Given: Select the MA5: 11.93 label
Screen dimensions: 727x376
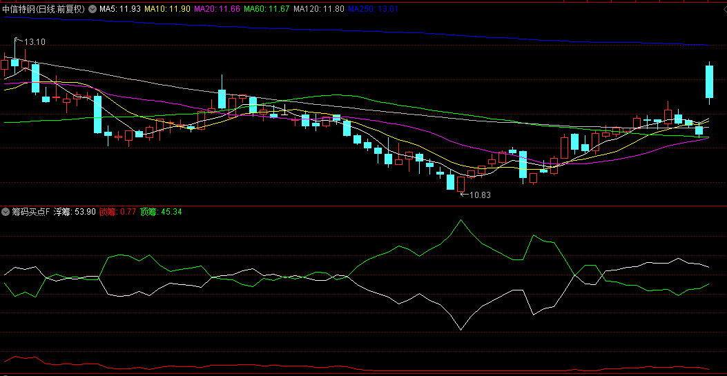Looking at the screenshot, I should click(120, 9).
